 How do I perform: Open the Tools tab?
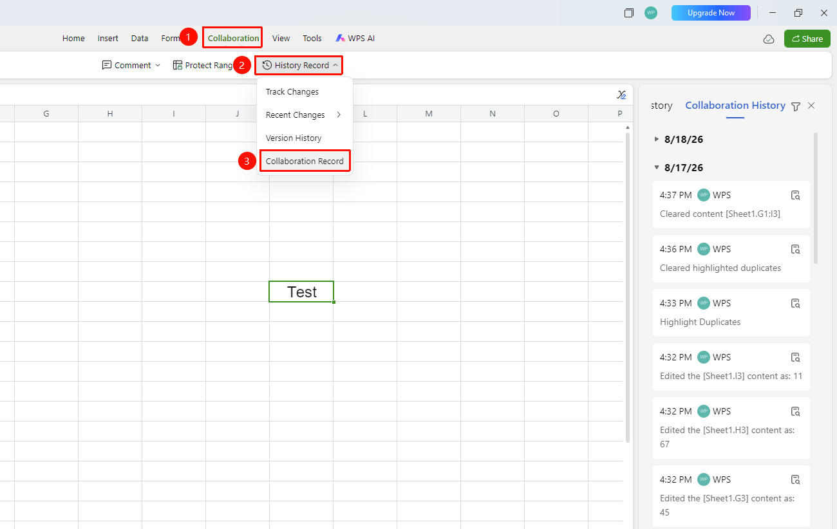click(x=312, y=39)
